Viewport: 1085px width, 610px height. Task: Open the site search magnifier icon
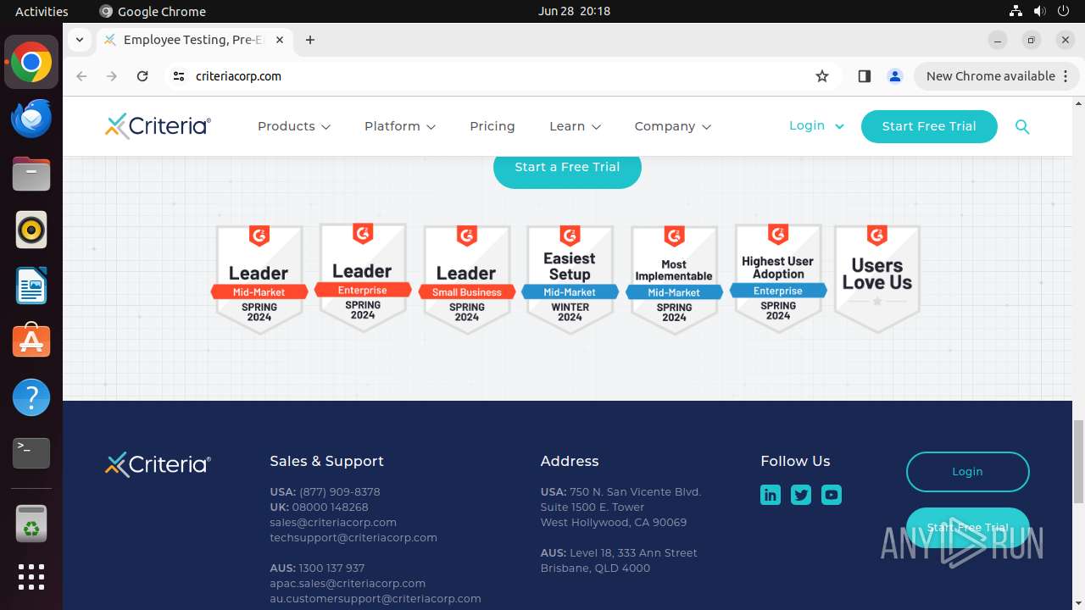coord(1022,127)
